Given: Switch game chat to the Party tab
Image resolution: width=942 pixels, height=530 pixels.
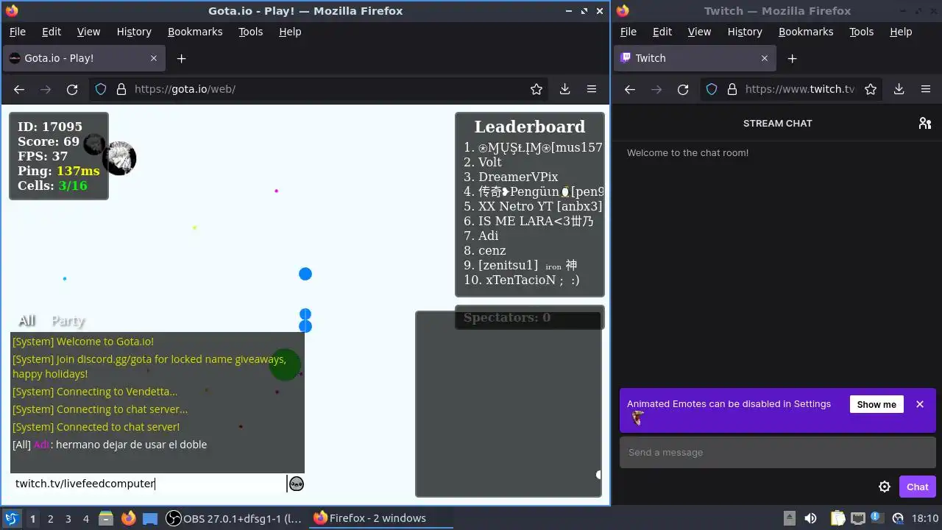Looking at the screenshot, I should coord(68,320).
